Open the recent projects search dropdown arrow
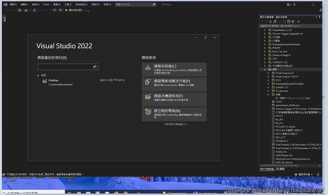This screenshot has height=195, width=328. coord(98,67)
